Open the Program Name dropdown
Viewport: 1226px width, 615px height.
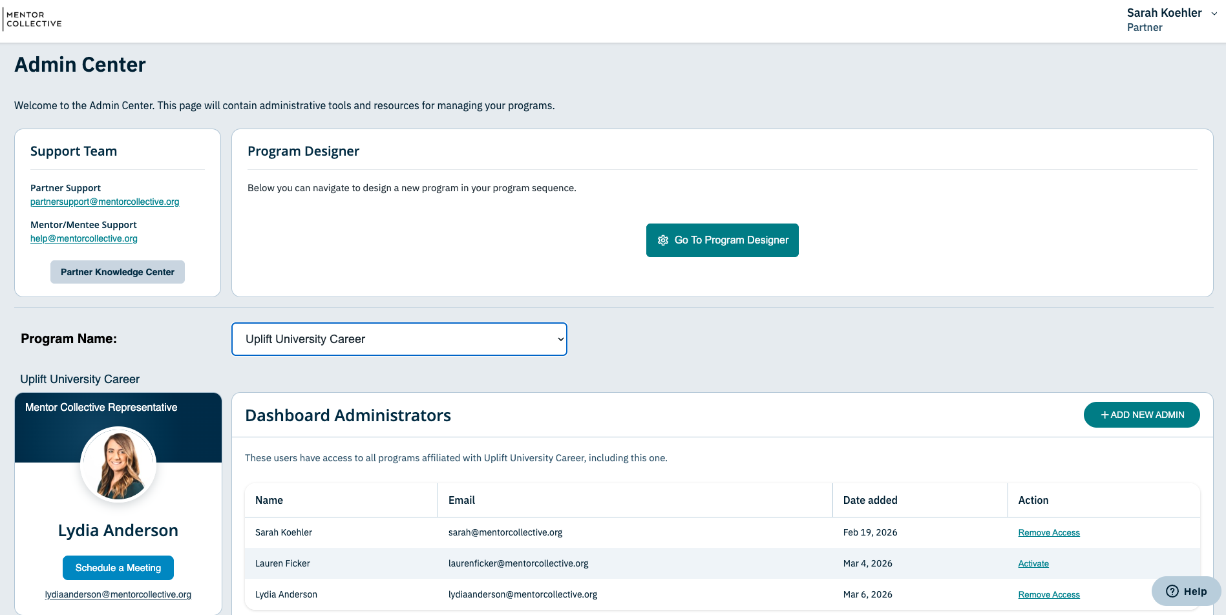[x=399, y=339]
